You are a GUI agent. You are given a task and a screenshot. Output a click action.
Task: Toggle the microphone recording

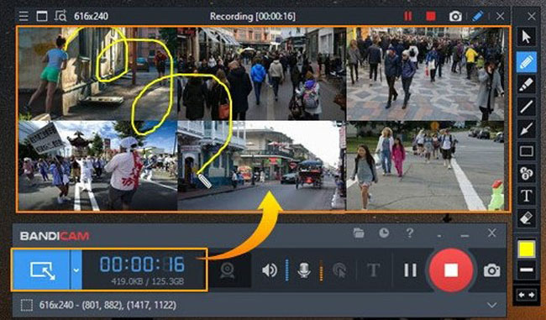pos(303,270)
